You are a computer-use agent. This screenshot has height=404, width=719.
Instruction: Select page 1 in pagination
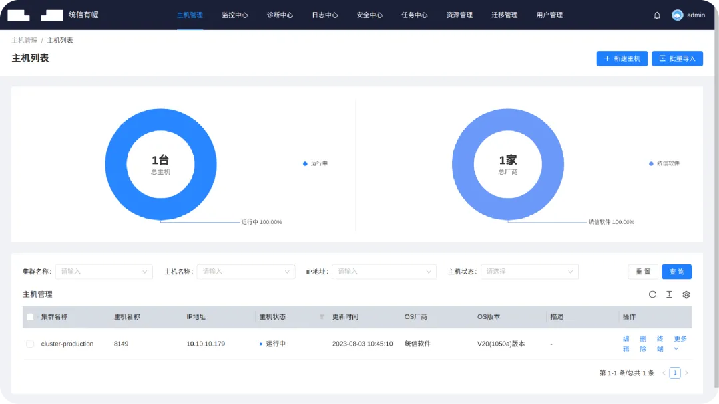point(675,373)
